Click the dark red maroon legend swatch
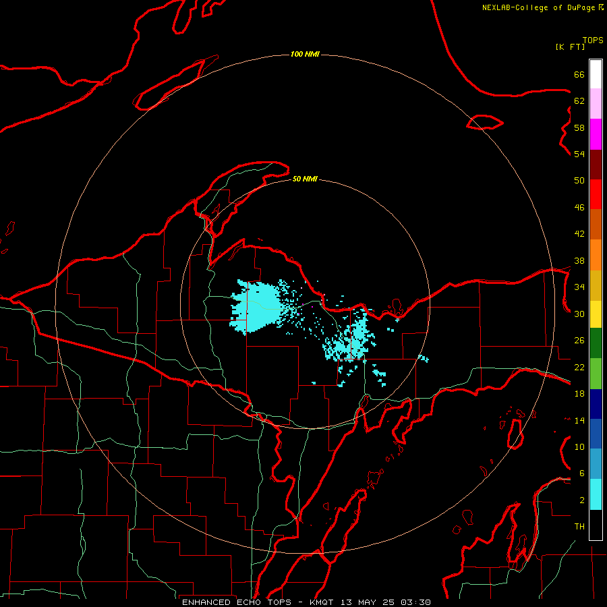Screen dimensions: 607x607 (596, 165)
